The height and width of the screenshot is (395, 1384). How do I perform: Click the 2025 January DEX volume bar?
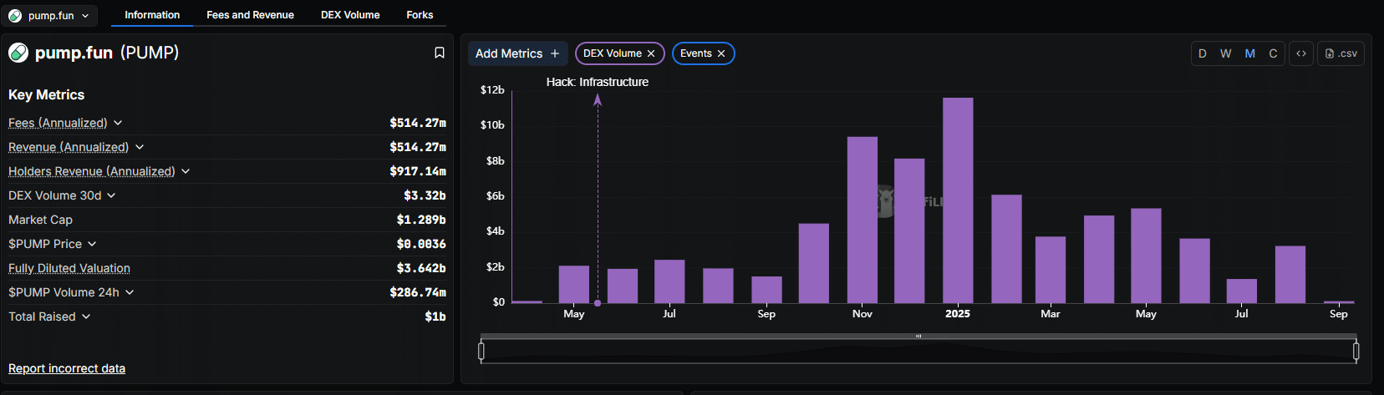[x=958, y=200]
